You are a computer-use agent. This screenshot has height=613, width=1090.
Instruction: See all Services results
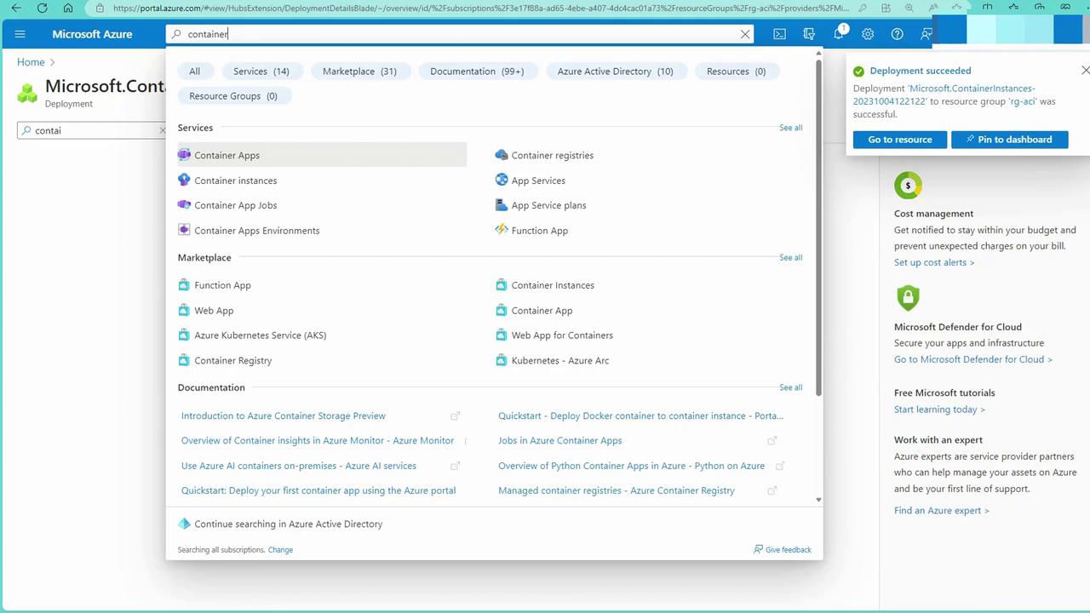[x=790, y=128]
